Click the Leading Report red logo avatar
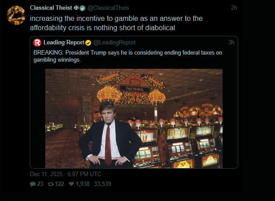This screenshot has width=275, height=201. 37,43
